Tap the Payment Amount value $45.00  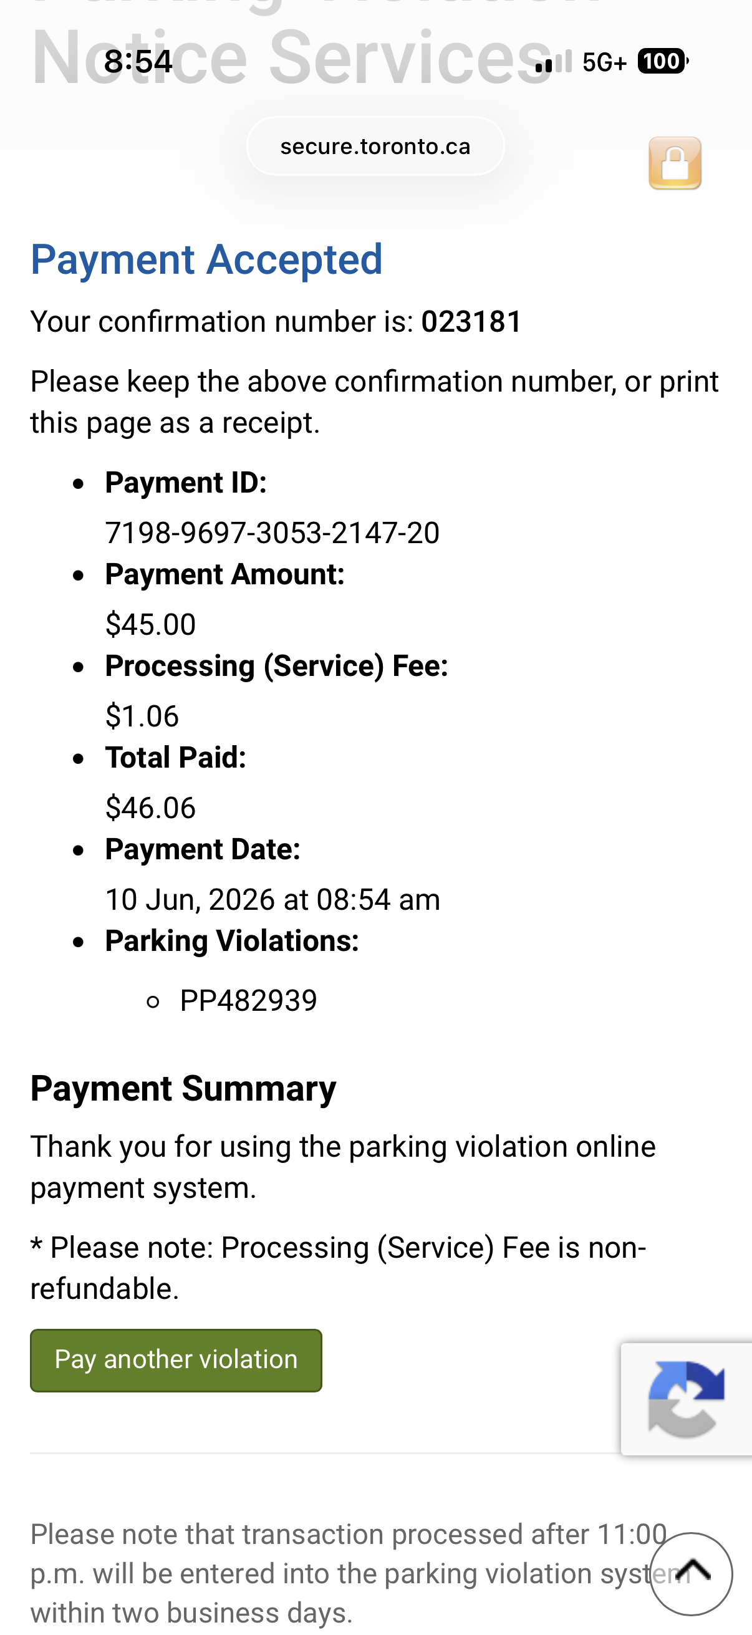(x=150, y=625)
